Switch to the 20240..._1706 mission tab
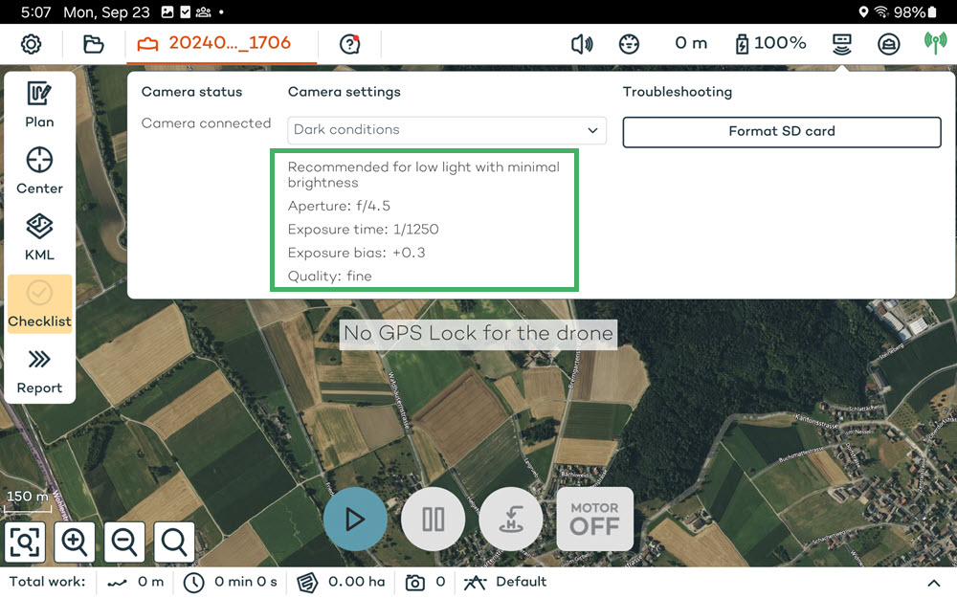This screenshot has height=598, width=957. coord(220,43)
